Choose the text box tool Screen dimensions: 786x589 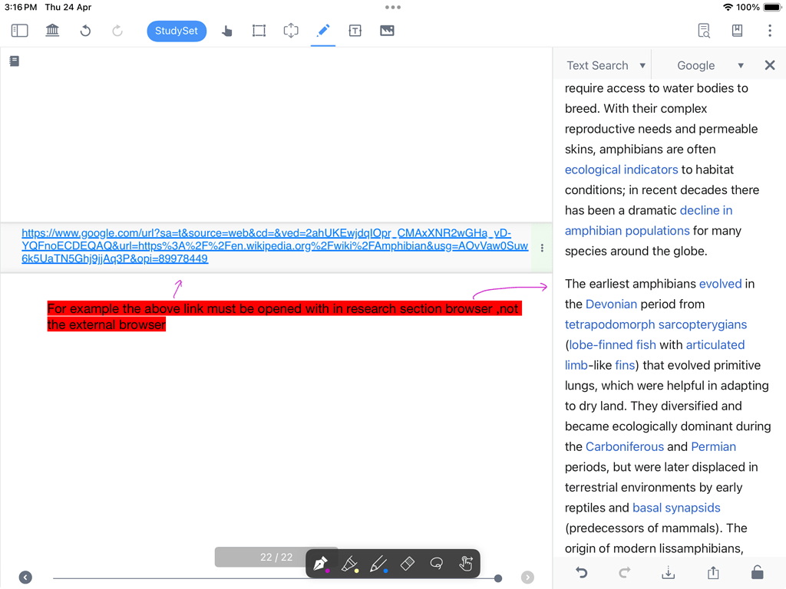pyautogui.click(x=355, y=31)
